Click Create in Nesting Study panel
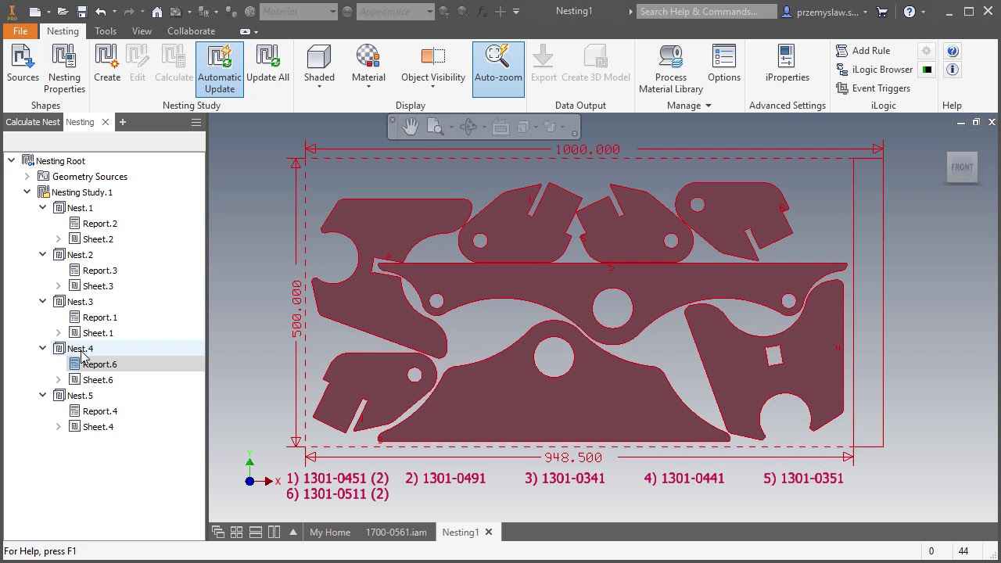1001x563 pixels. 107,64
